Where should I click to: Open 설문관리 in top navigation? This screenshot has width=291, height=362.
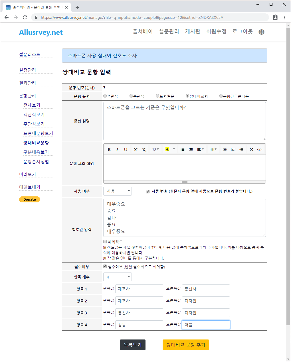tap(169, 32)
